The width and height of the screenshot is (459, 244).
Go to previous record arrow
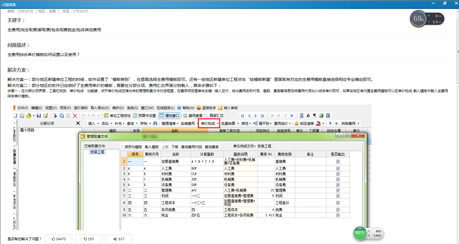coord(249,116)
